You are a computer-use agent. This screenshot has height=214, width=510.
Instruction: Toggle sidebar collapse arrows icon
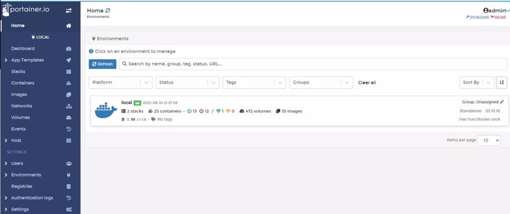coord(68,10)
